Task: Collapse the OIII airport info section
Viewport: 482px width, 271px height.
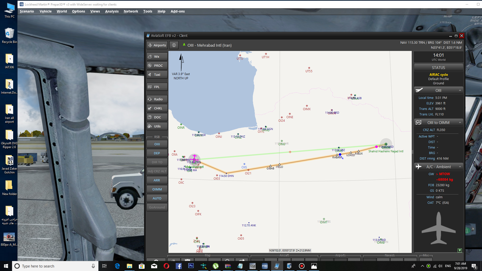Action: tap(460, 90)
